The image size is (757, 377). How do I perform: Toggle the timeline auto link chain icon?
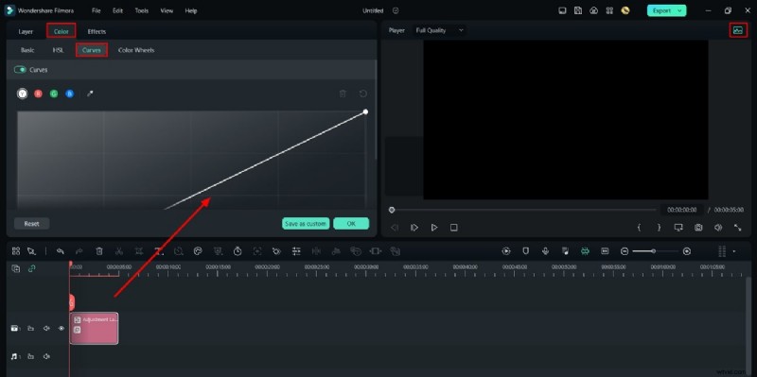[x=31, y=268]
